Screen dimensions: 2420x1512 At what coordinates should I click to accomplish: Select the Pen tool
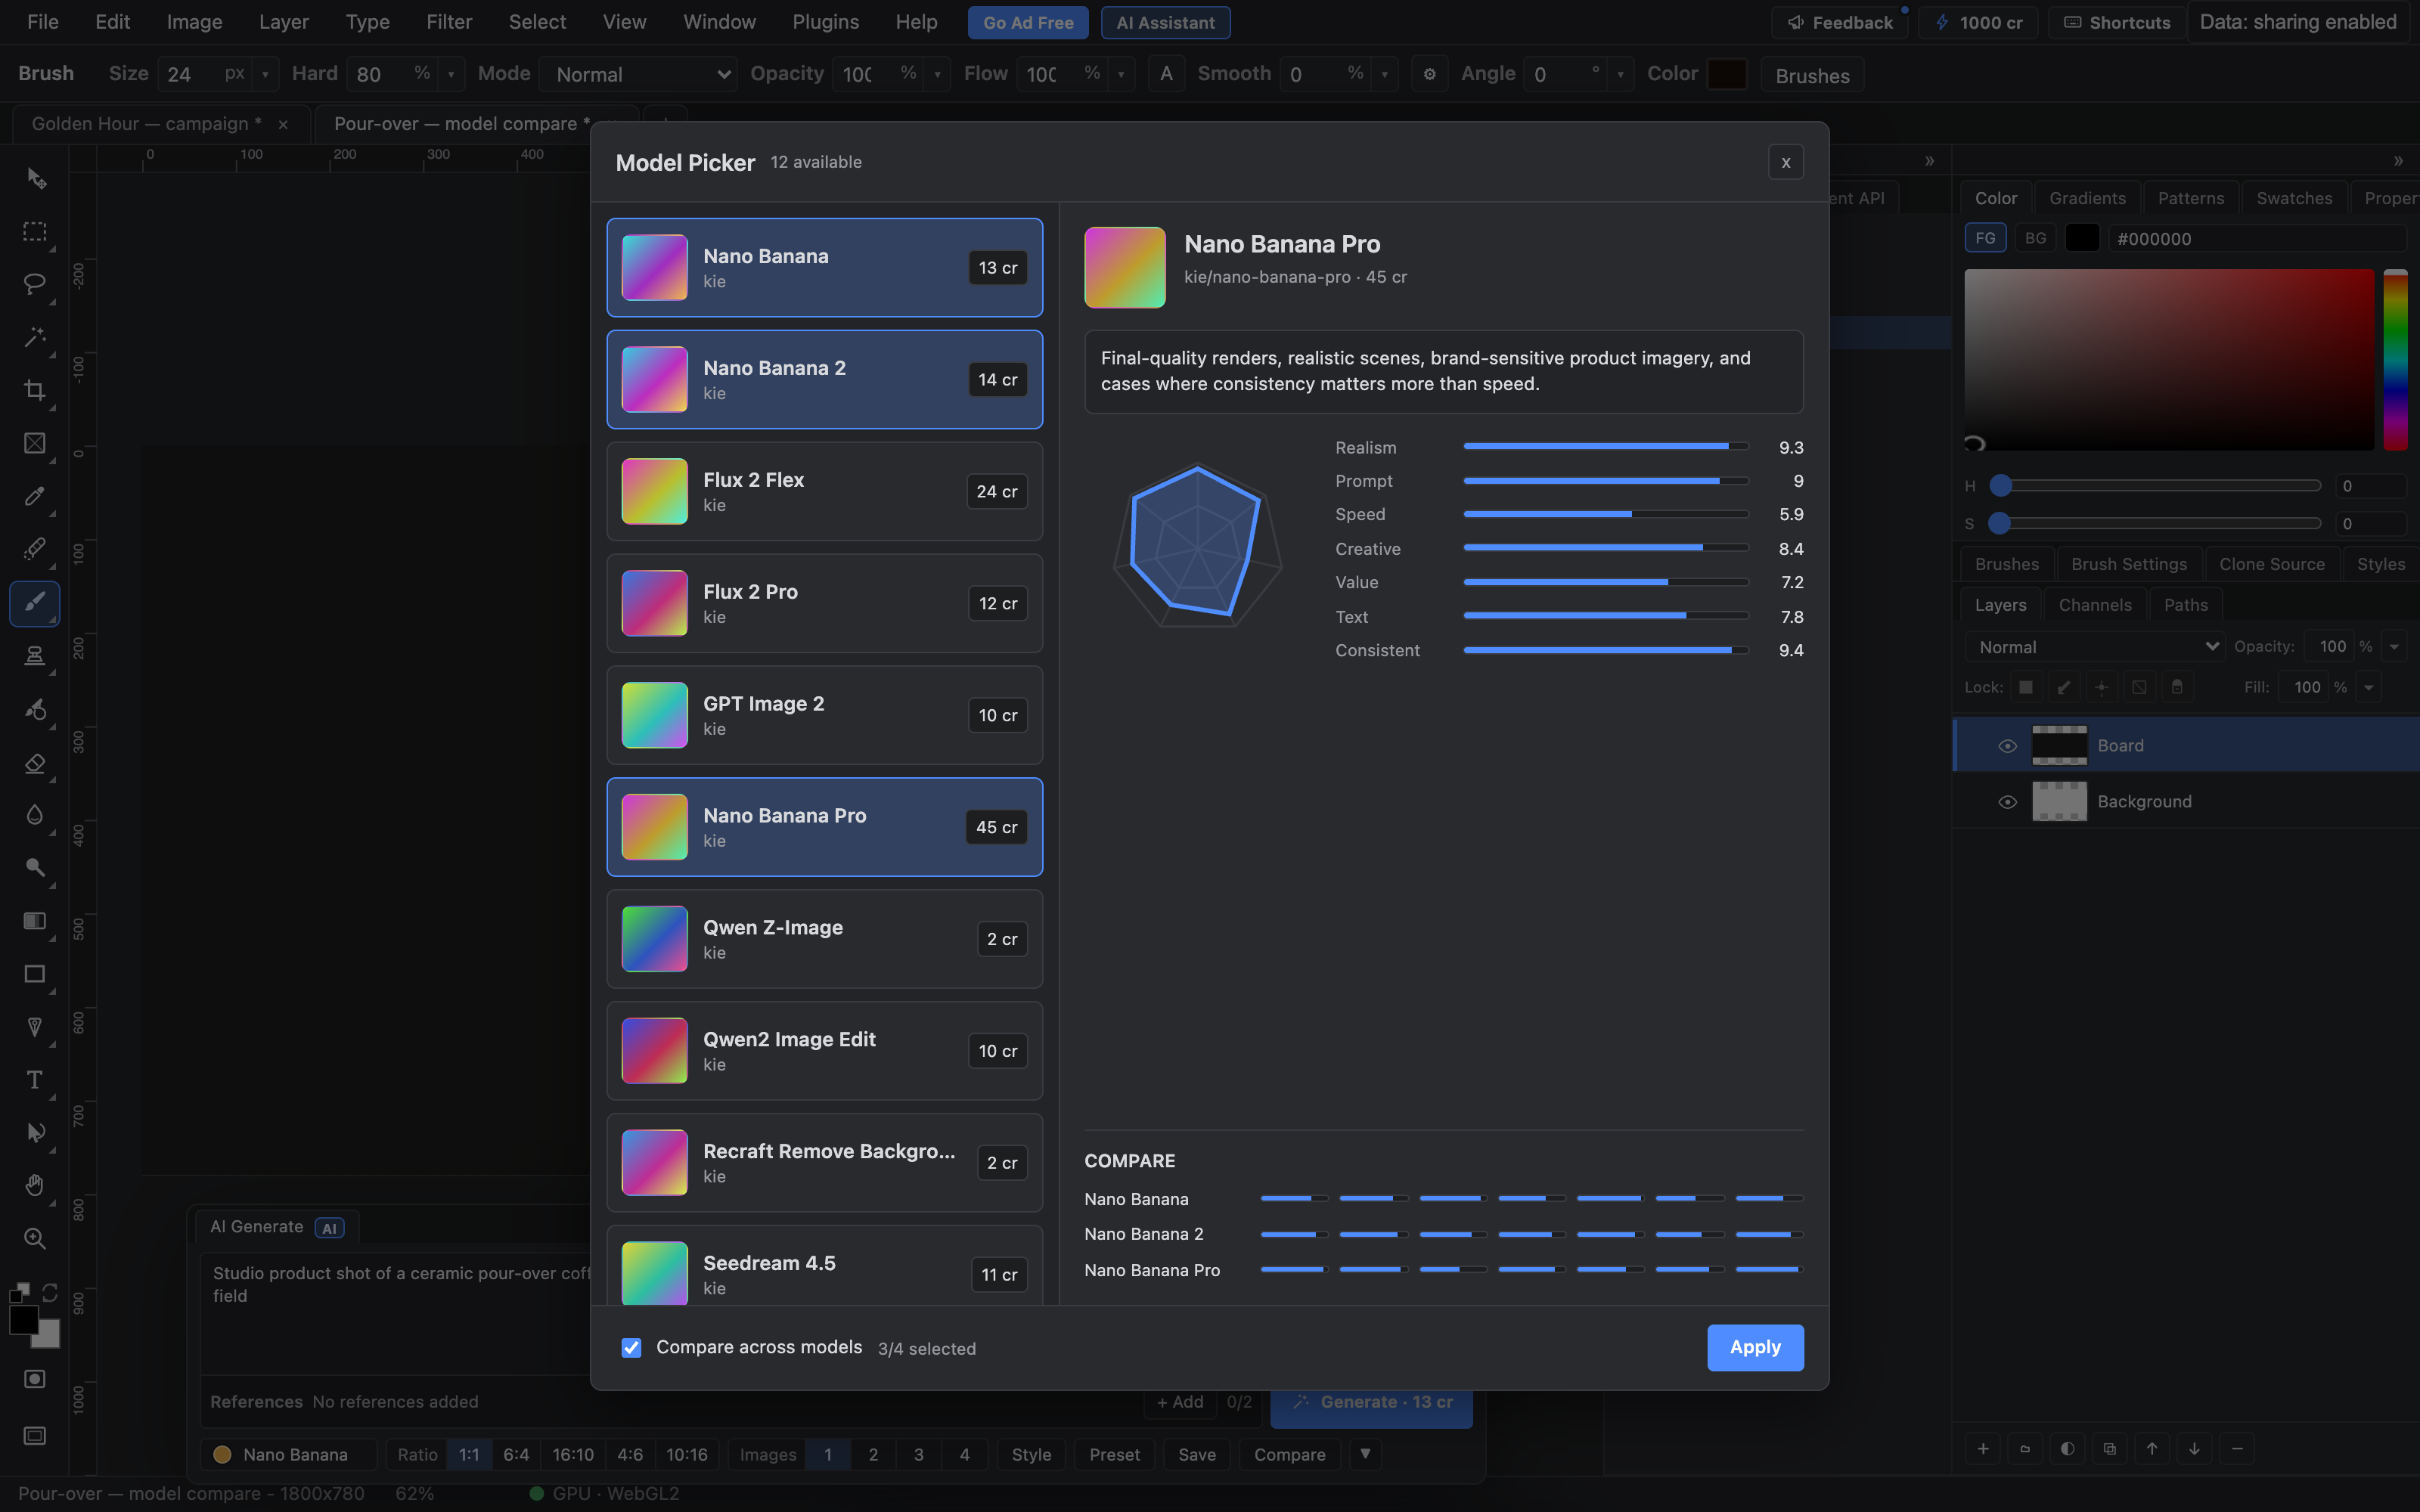35,1027
